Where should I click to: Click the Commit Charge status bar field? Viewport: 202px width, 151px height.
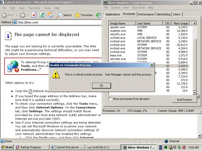point(179,111)
